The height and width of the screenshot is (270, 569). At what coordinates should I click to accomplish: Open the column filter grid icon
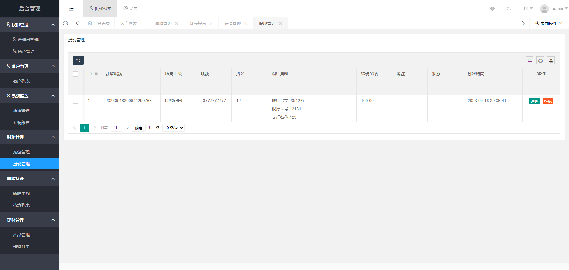click(530, 61)
